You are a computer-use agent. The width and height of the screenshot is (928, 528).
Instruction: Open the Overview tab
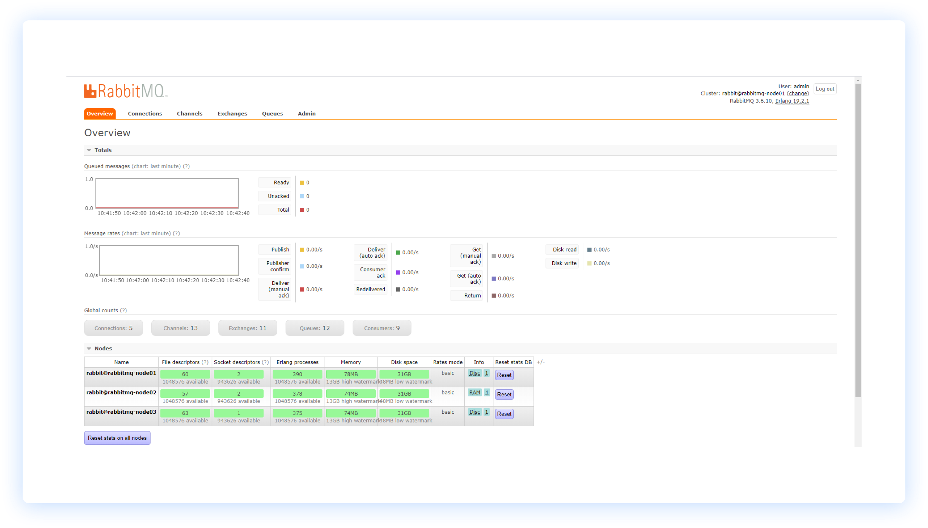tap(100, 114)
